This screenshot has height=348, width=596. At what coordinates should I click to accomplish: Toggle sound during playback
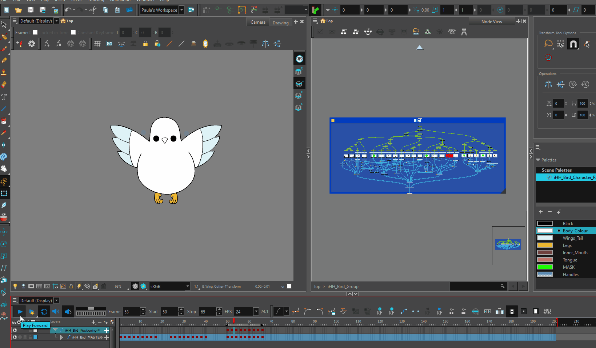tap(55, 312)
